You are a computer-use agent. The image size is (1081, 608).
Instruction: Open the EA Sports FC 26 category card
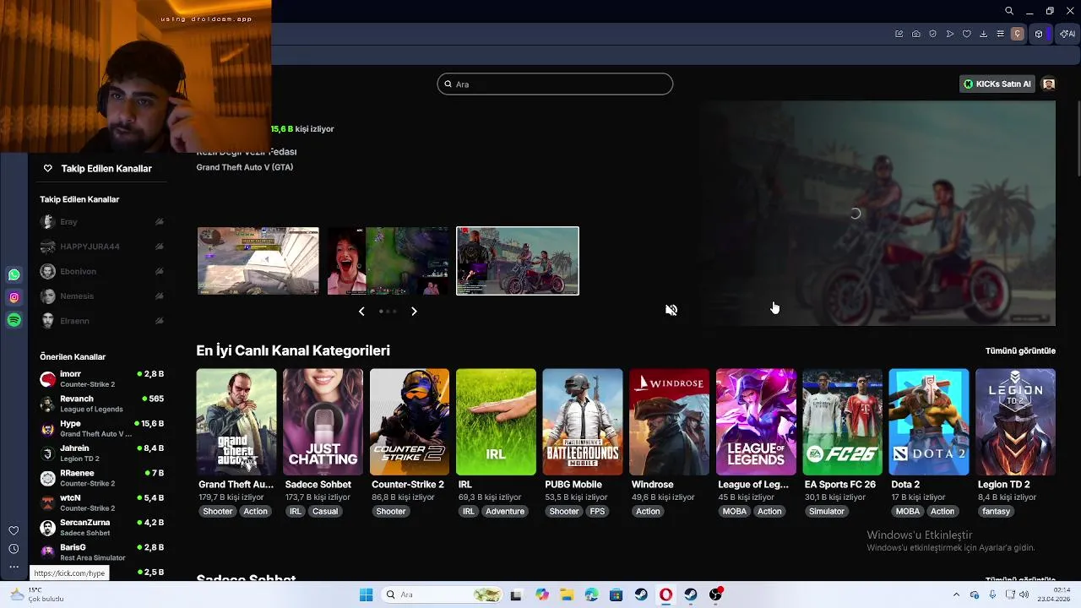pos(842,422)
